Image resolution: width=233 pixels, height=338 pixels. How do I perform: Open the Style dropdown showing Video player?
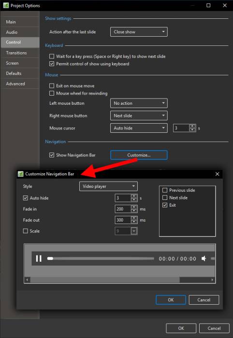point(108,186)
